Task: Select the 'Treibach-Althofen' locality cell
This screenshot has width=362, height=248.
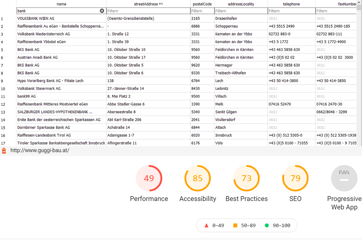Action: (x=241, y=73)
